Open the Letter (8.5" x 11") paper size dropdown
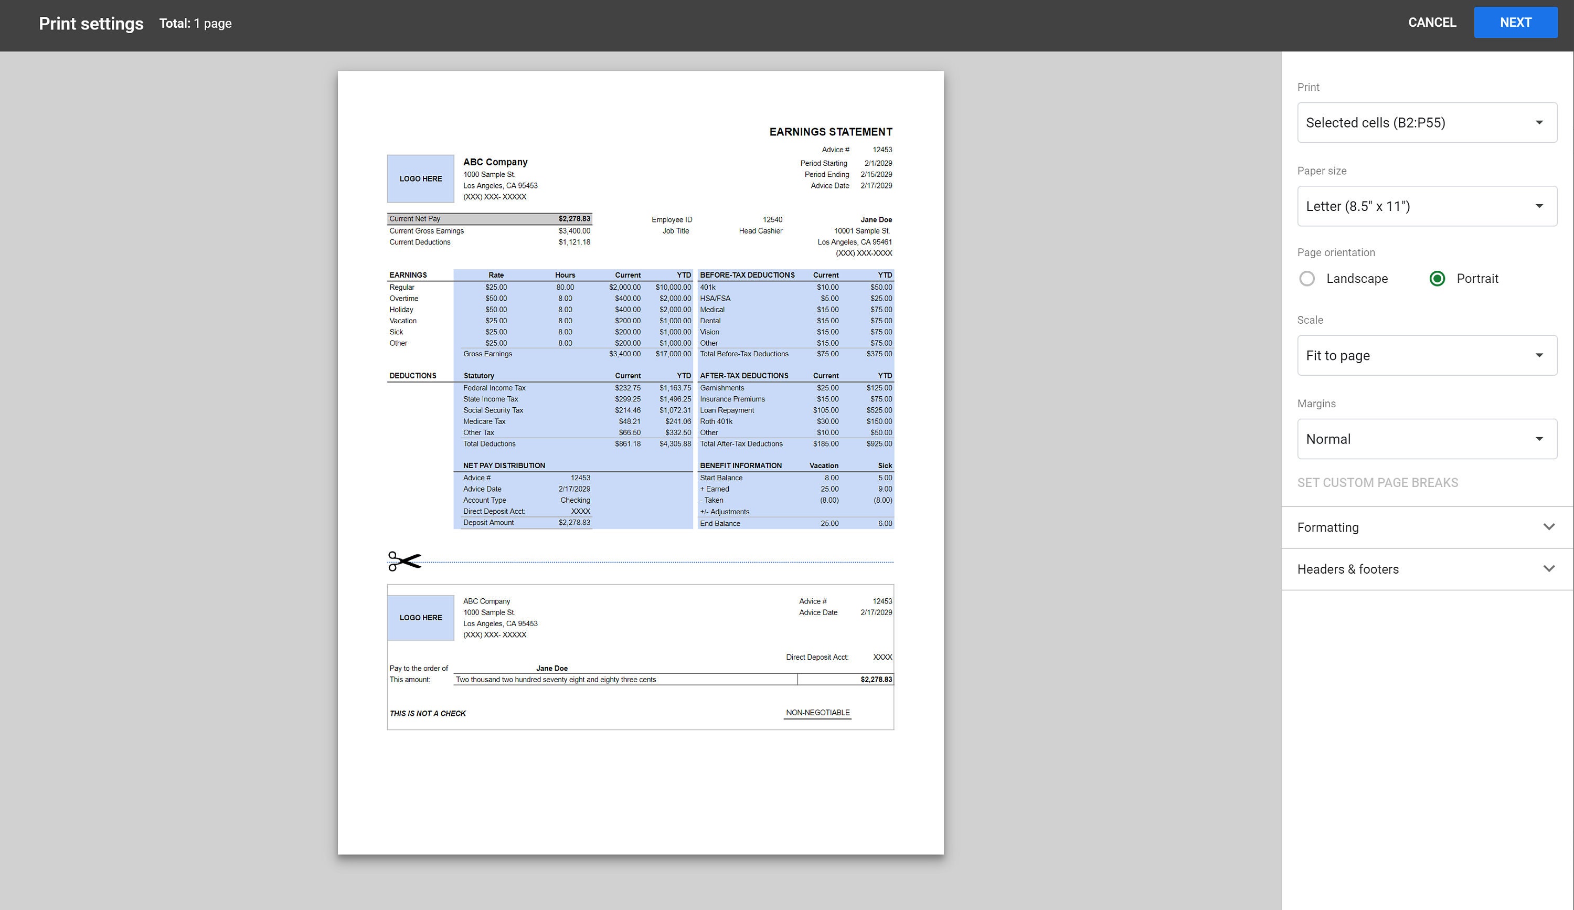Viewport: 1574px width, 910px height. click(x=1427, y=206)
